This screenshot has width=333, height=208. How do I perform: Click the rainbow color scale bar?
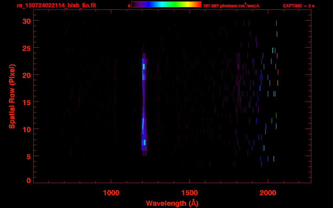pyautogui.click(x=166, y=4)
